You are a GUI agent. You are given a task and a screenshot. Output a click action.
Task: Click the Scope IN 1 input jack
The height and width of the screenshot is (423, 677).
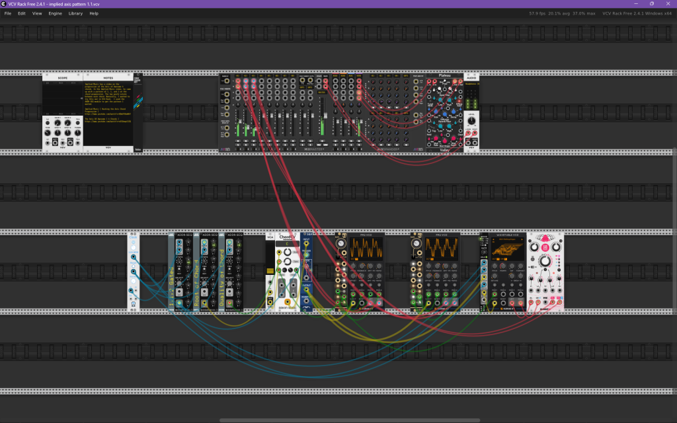[48, 143]
